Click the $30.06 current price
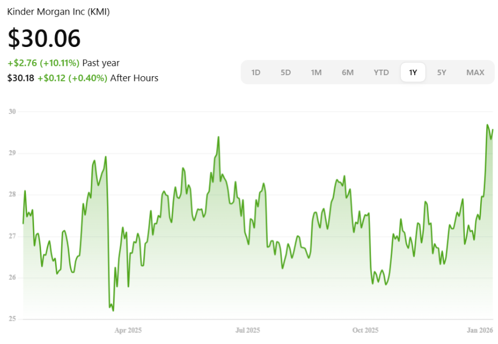This screenshot has width=498, height=344. (x=44, y=38)
